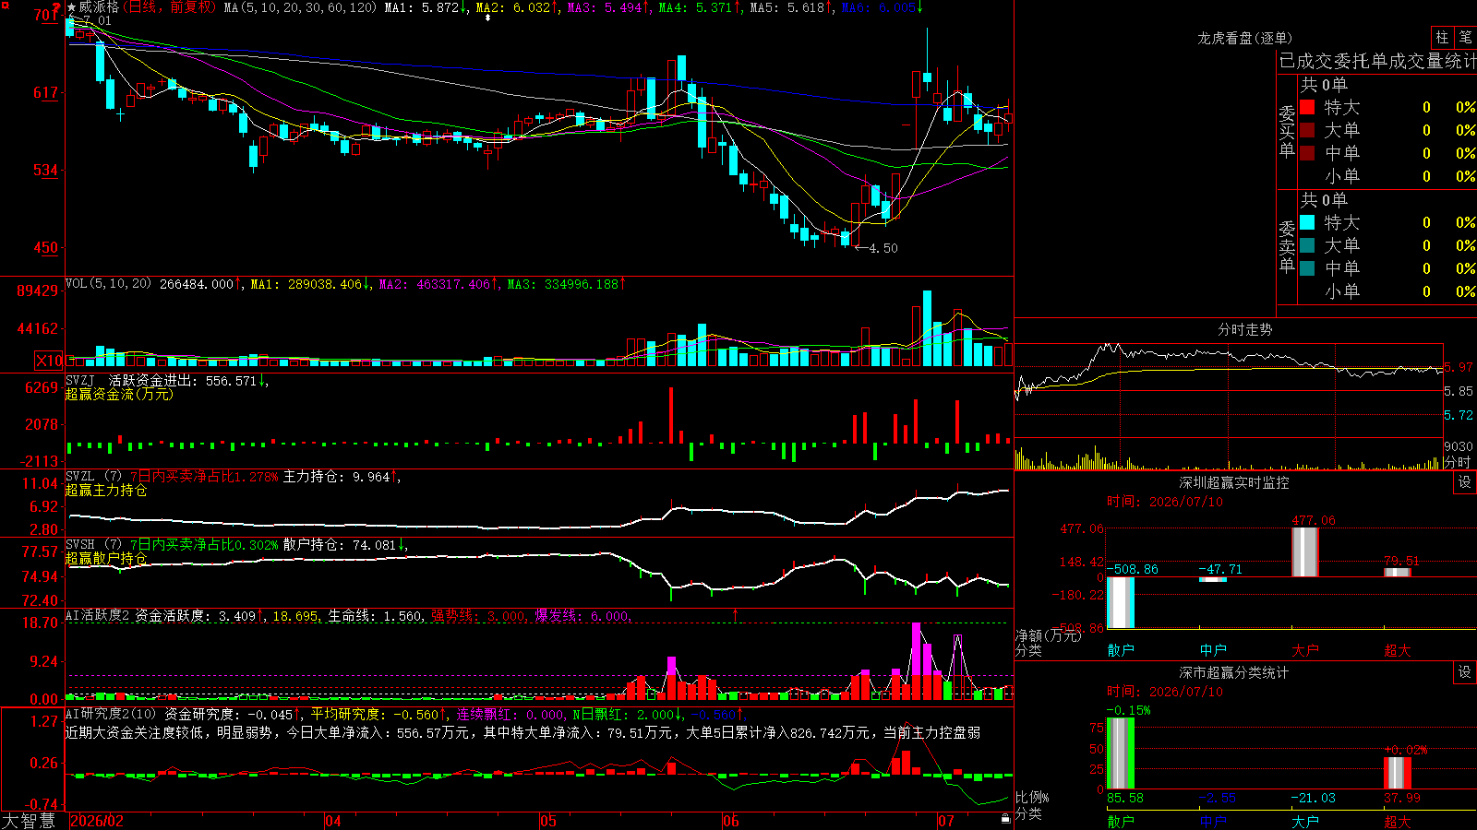
Task: Click the SVSH (7) indicator name
Action: coord(93,544)
